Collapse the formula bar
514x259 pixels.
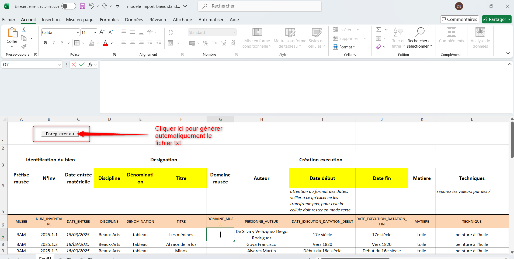(510, 64)
